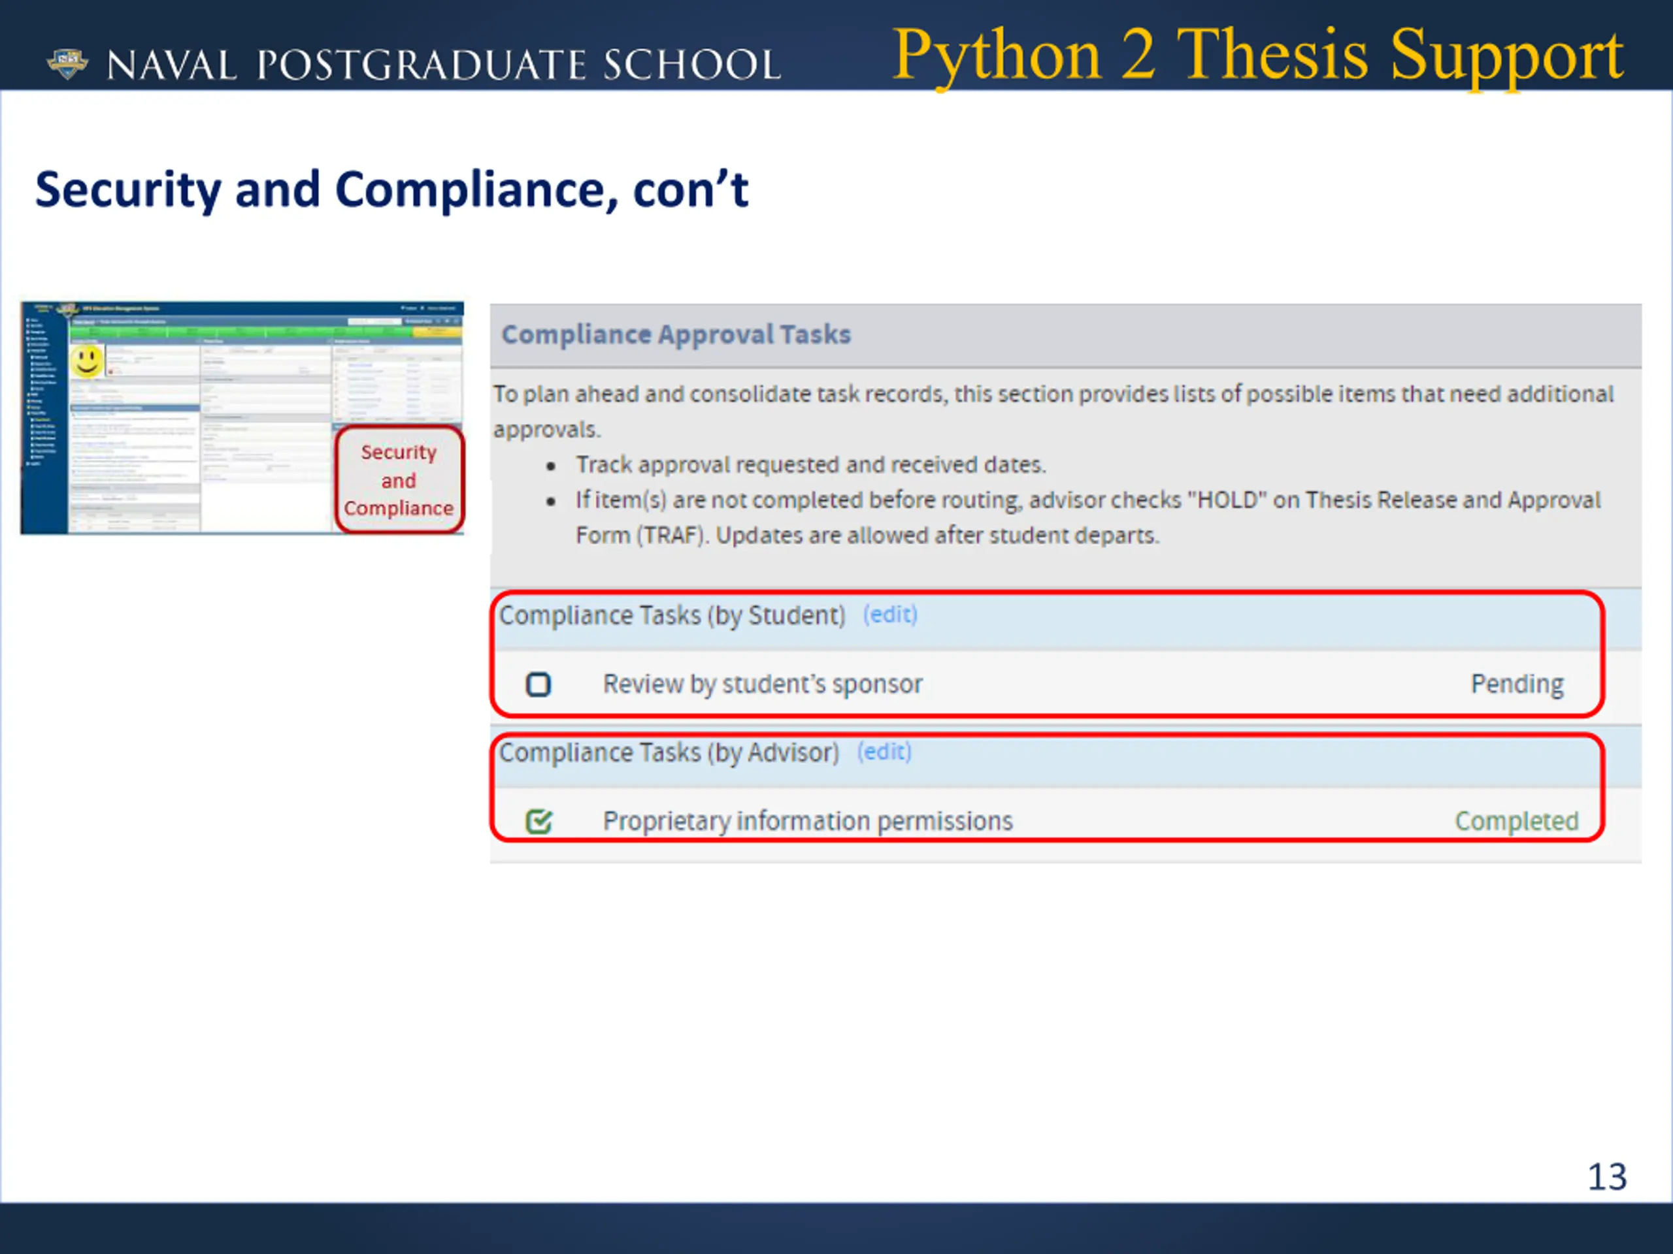Click the HOLD on Thesis Release bullet text
The image size is (1673, 1254).
click(1088, 518)
